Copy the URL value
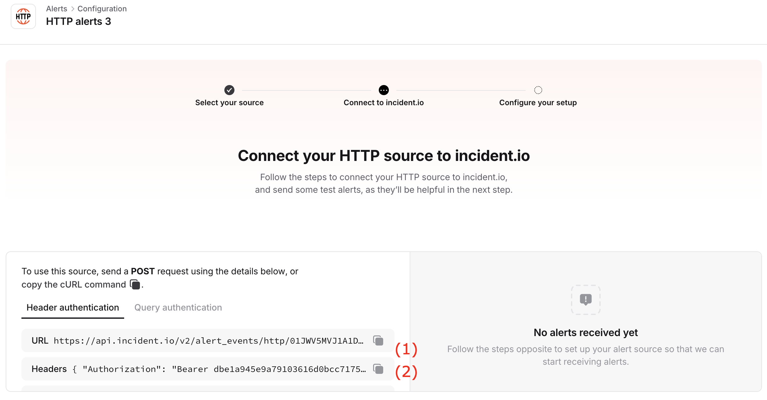This screenshot has height=400, width=767. [378, 340]
